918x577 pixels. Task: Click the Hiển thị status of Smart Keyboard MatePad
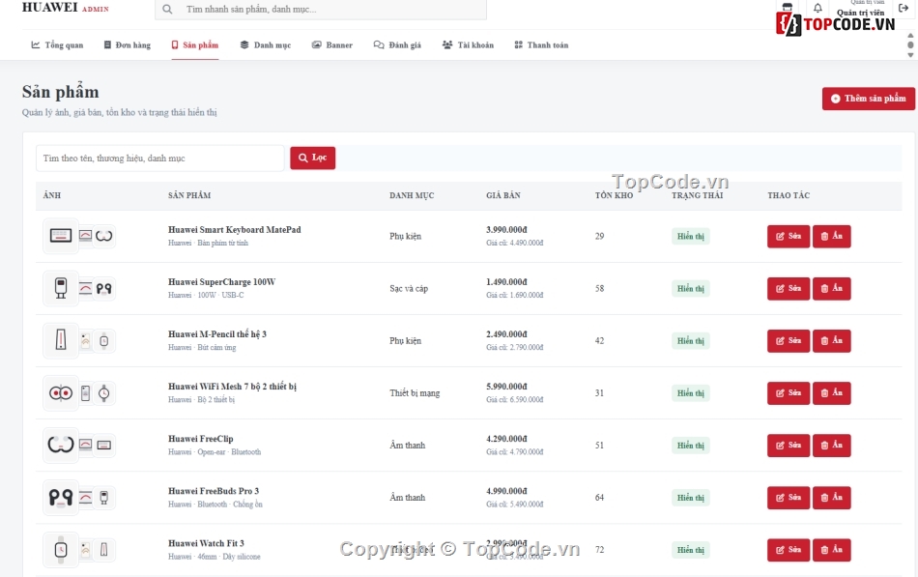pos(691,236)
